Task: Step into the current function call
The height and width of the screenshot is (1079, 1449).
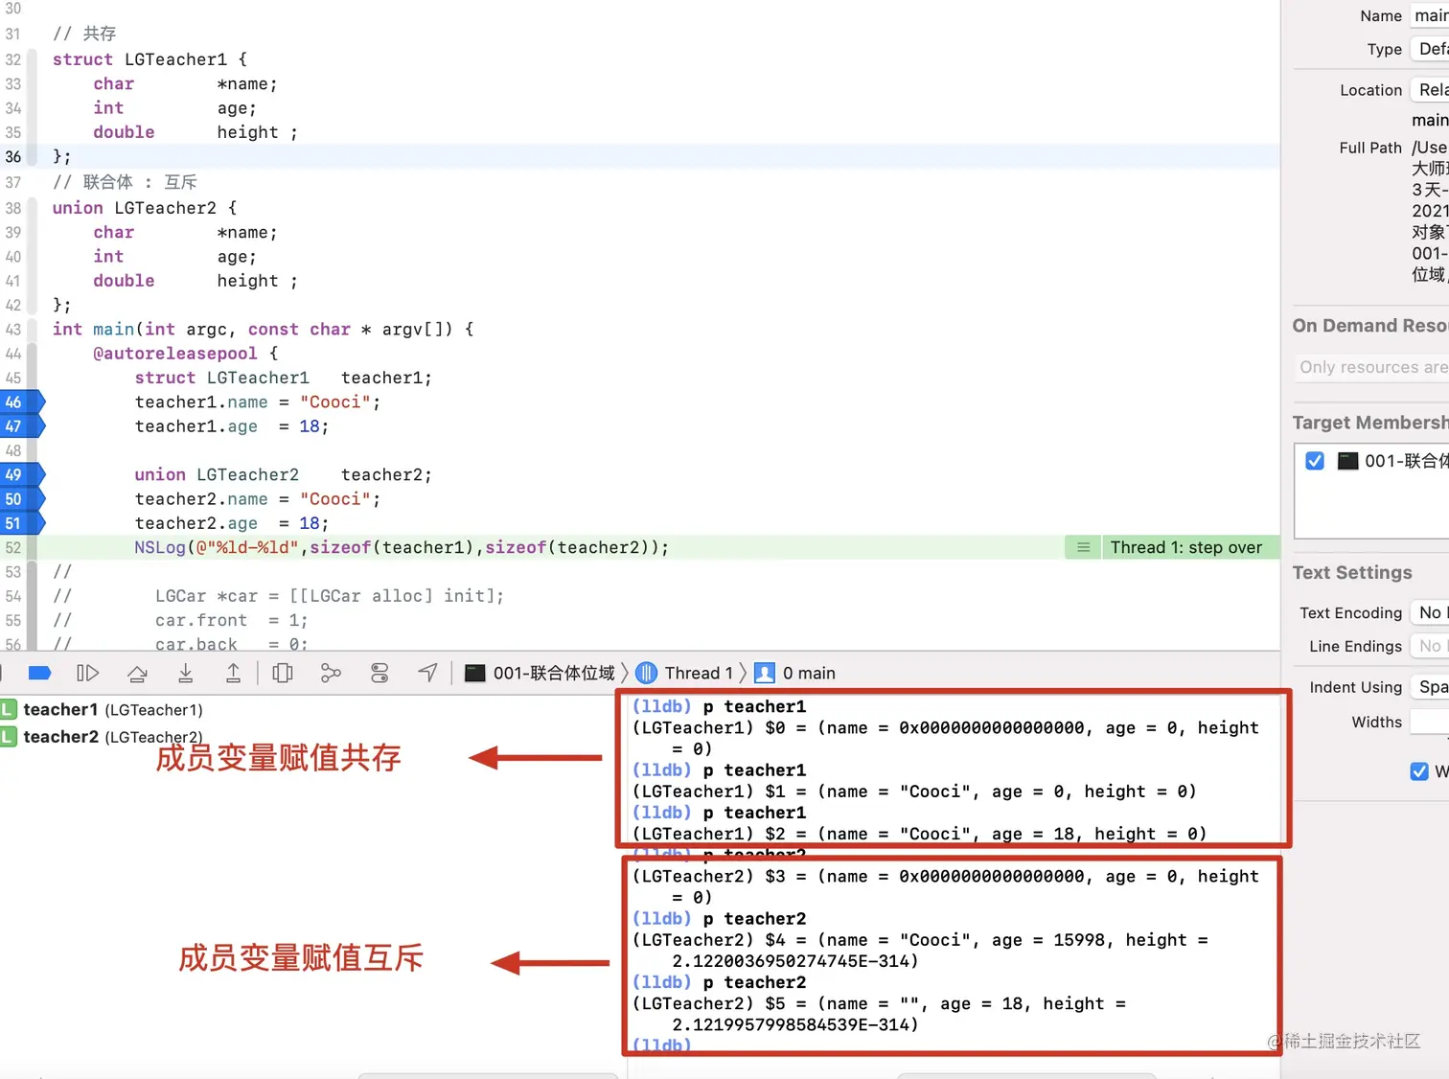Action: [185, 673]
